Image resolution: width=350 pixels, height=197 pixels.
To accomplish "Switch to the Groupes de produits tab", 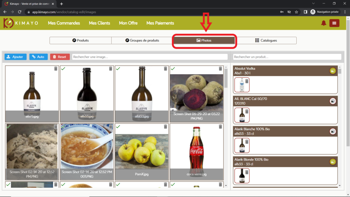I will pos(143,40).
